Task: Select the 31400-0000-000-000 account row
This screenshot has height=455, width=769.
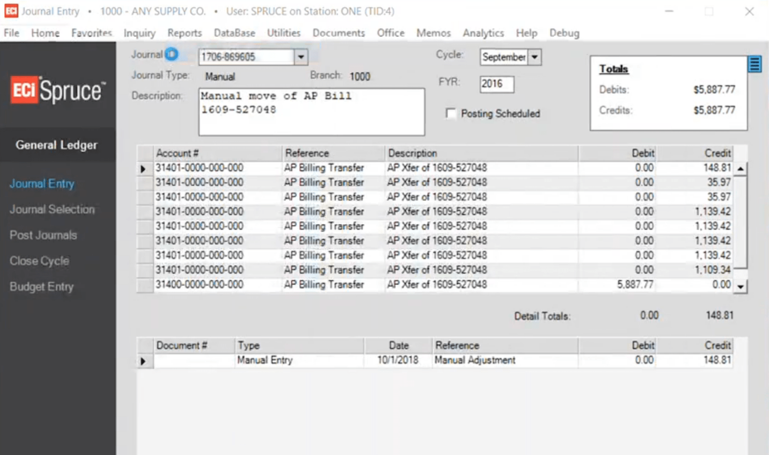Action: pos(200,285)
